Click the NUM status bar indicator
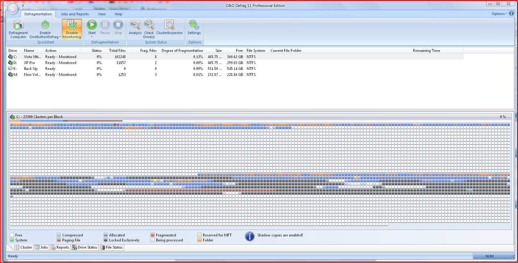 click(490, 256)
